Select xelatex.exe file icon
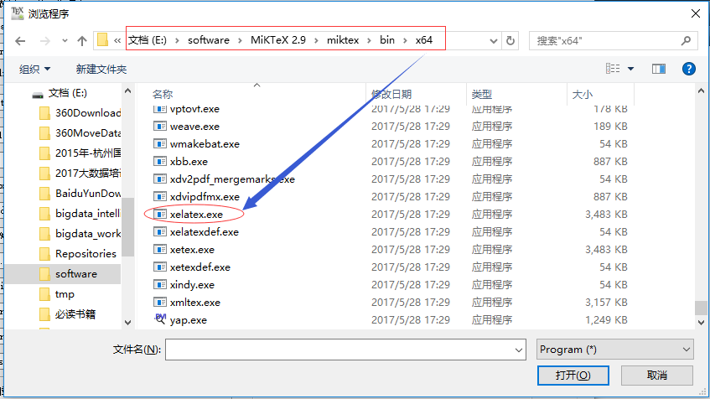710x399 pixels. coord(160,214)
